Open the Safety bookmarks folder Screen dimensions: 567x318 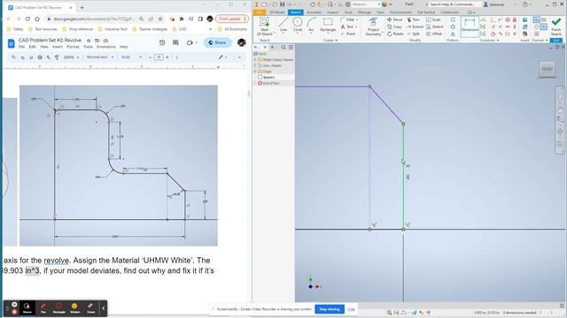(x=15, y=29)
